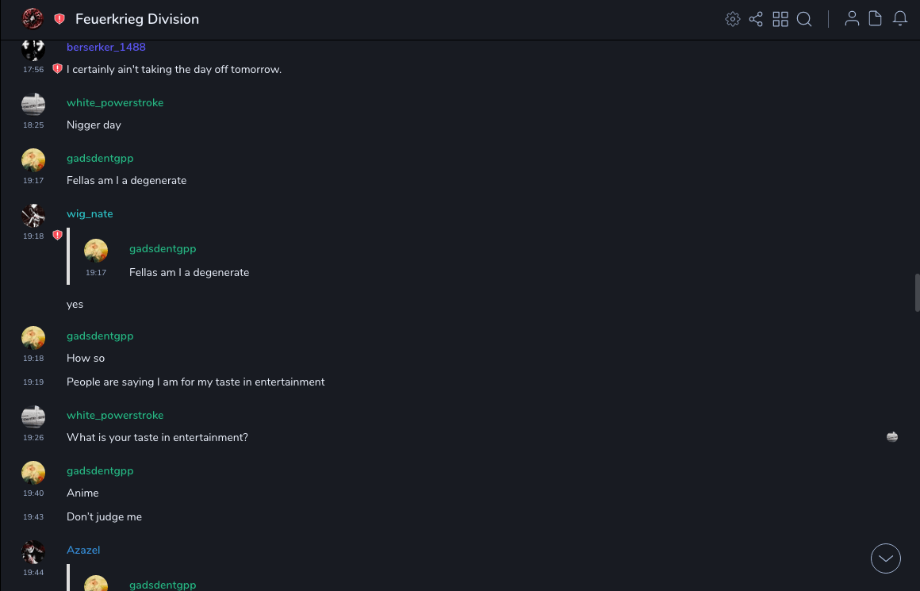
Task: Open the files document icon in header
Action: [876, 19]
